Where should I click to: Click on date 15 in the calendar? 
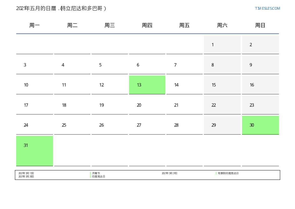[x=222, y=85]
